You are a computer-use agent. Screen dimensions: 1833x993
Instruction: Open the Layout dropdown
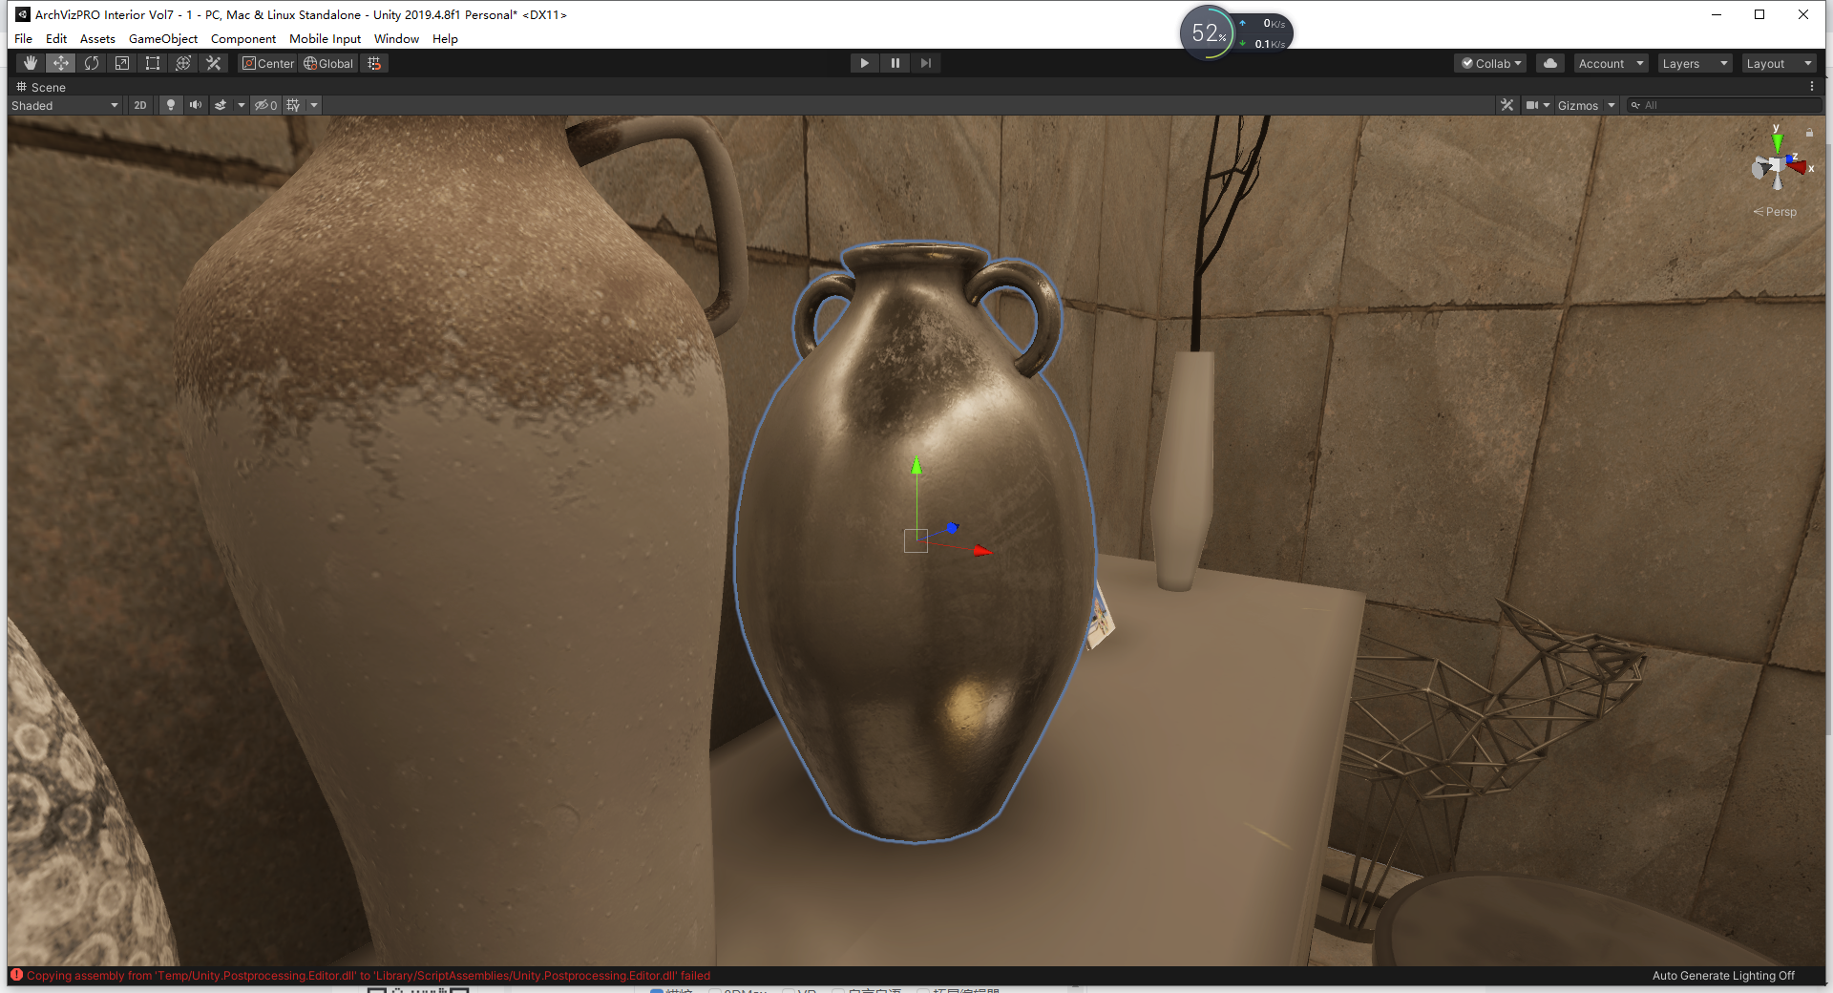coord(1779,63)
